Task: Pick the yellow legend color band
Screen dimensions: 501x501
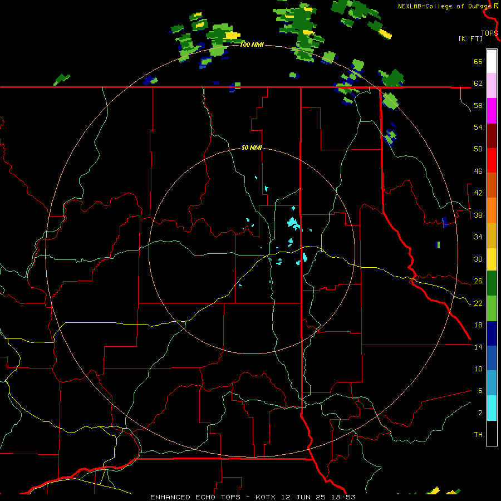Action: coord(492,260)
